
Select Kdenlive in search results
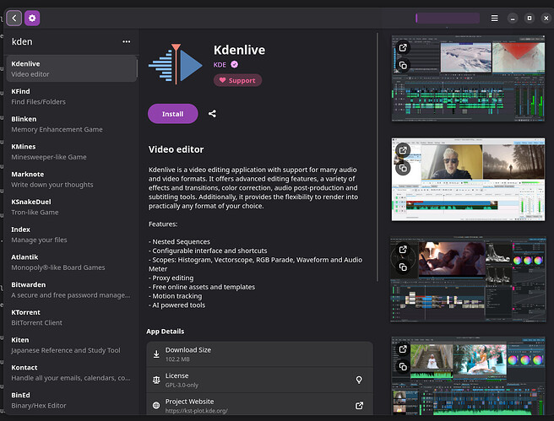72,69
